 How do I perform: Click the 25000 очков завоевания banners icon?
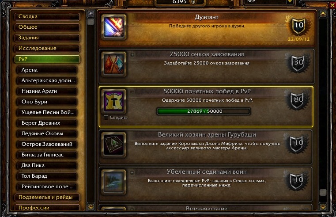coord(114,64)
